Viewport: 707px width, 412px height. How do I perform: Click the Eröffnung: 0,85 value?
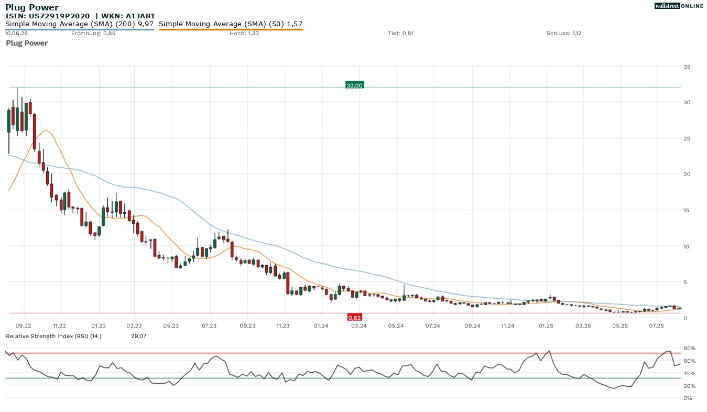tap(93, 34)
